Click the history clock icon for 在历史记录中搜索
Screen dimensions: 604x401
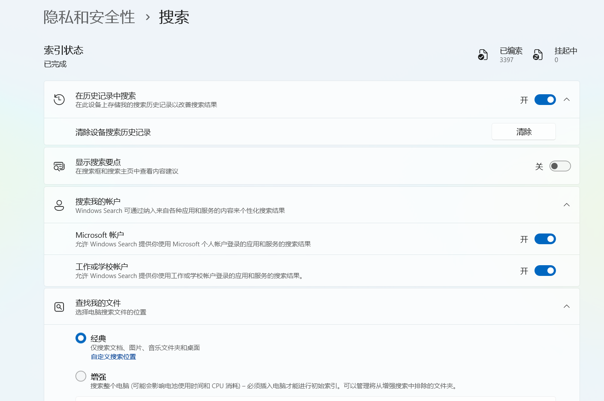[x=59, y=99]
